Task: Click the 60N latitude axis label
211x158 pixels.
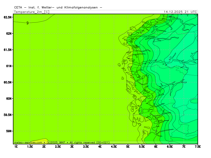Action: (x=9, y=98)
